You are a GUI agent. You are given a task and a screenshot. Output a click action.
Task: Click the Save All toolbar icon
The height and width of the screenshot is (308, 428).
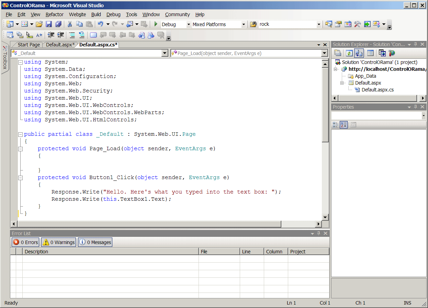click(x=58, y=24)
